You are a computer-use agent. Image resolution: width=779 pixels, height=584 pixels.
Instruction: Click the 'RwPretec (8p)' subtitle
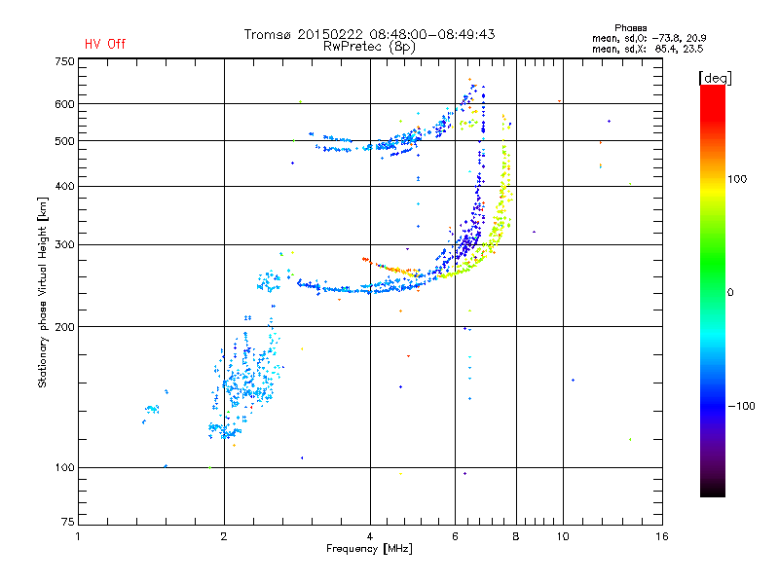click(369, 47)
